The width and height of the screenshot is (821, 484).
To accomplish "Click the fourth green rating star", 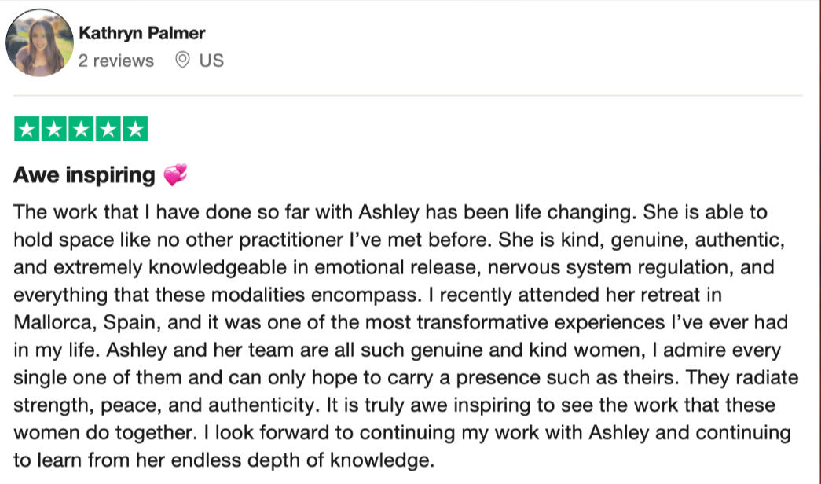I will (108, 129).
